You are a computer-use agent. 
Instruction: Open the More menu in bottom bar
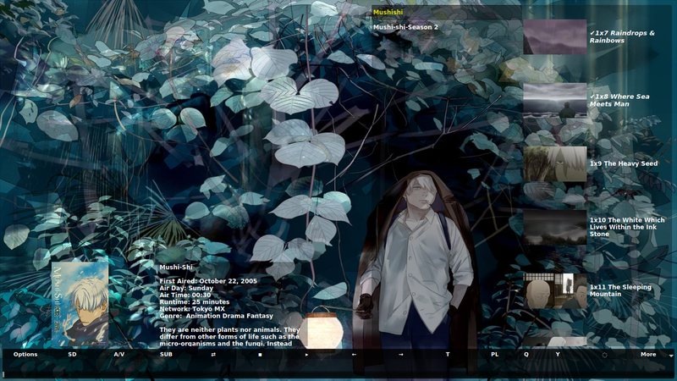click(x=648, y=354)
